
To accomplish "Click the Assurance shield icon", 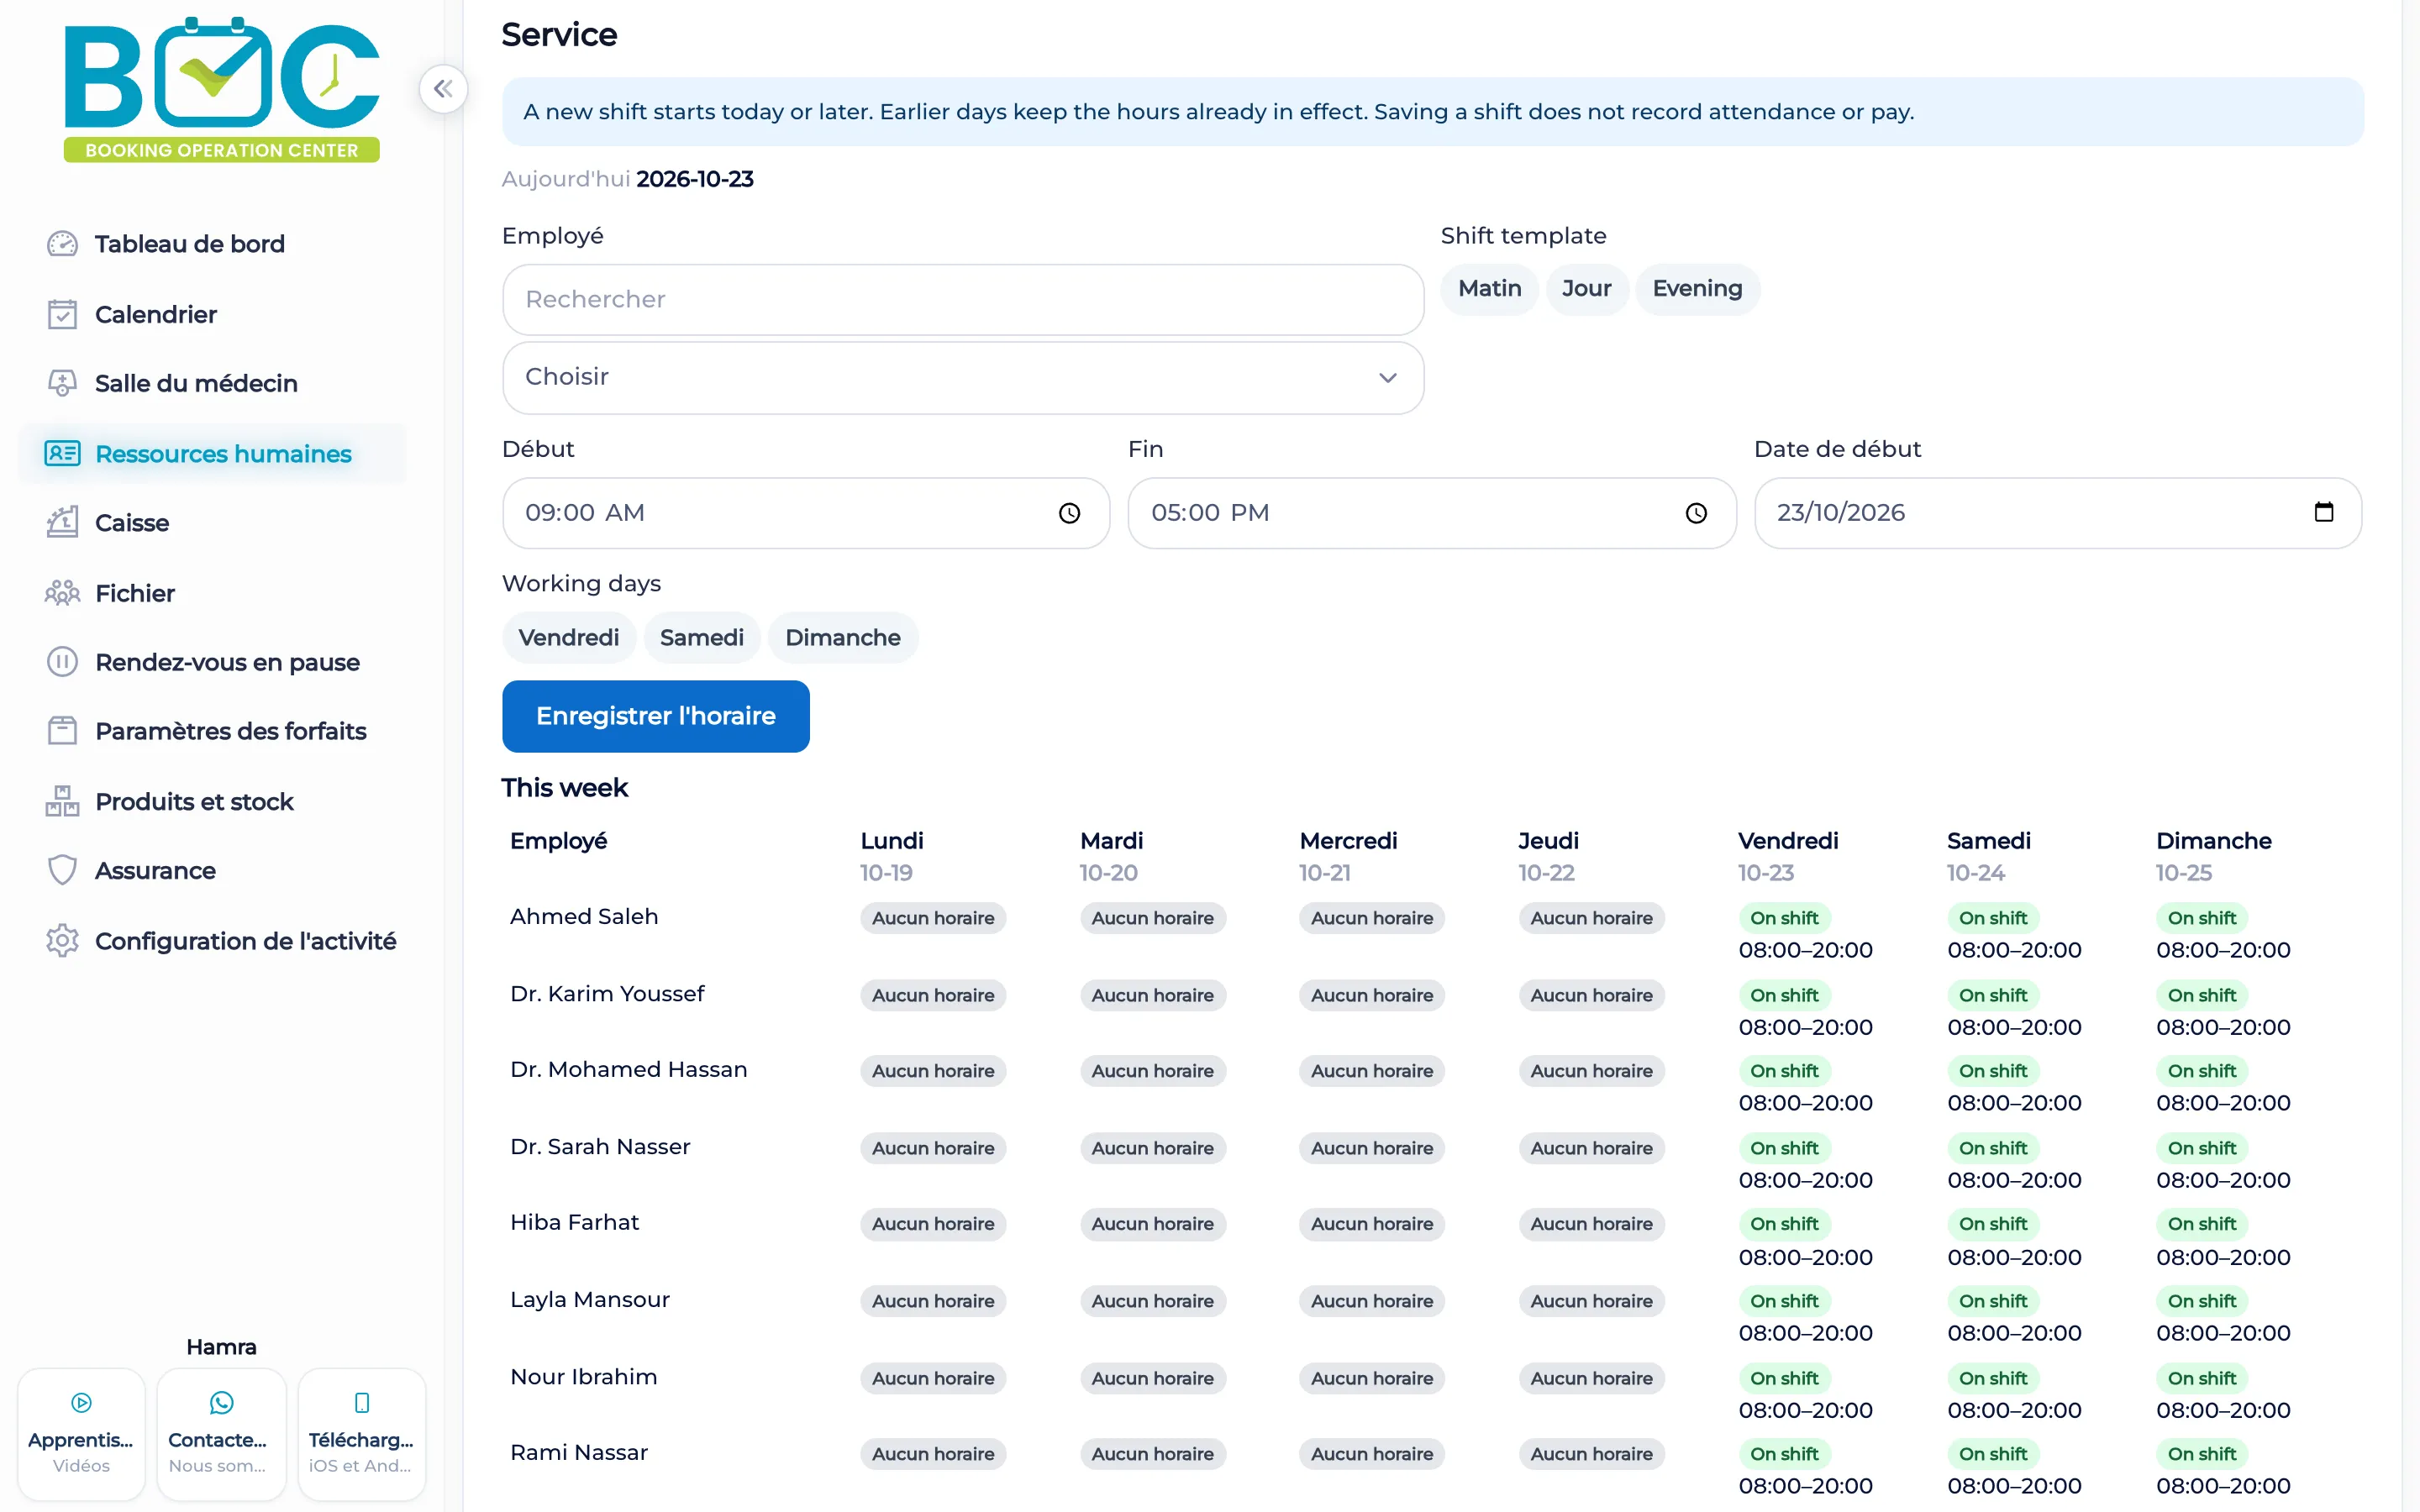I will point(62,870).
